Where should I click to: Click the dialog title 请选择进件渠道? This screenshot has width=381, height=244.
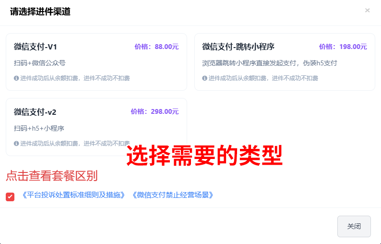pyautogui.click(x=40, y=12)
